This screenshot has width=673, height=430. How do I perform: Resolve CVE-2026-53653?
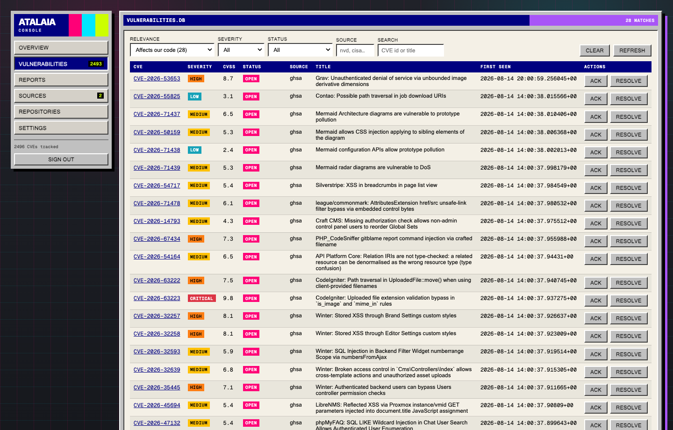629,81
